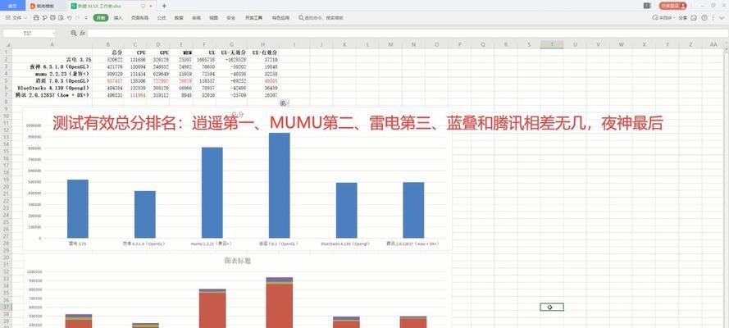Click the 总分 header cell
Image resolution: width=729 pixels, height=328 pixels.
click(x=108, y=53)
